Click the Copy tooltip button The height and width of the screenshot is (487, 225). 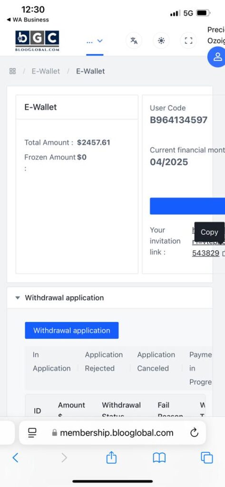pyautogui.click(x=209, y=232)
